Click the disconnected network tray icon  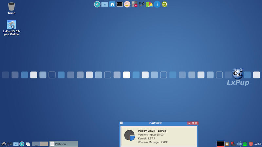[x=233, y=144]
